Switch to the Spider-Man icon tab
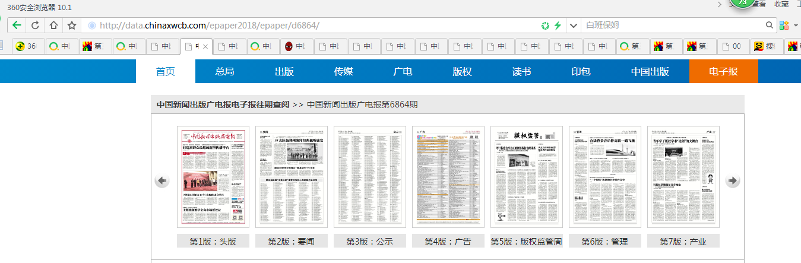Image resolution: width=801 pixels, height=263 pixels. click(x=295, y=46)
